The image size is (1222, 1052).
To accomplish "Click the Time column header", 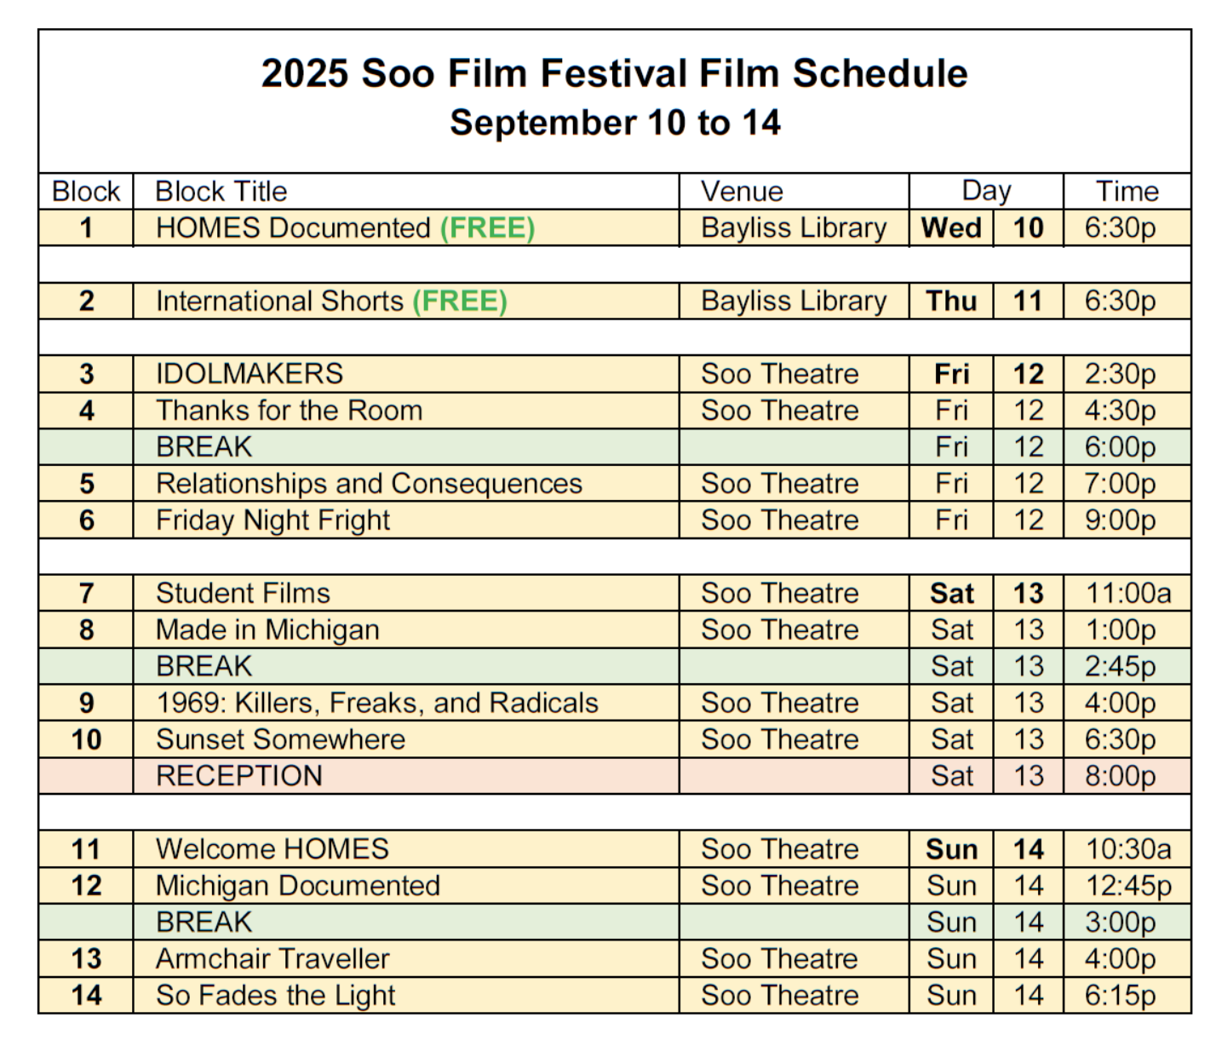I will coord(1126,192).
